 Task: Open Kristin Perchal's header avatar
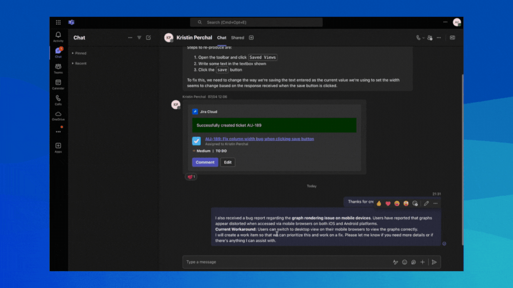coord(169,37)
